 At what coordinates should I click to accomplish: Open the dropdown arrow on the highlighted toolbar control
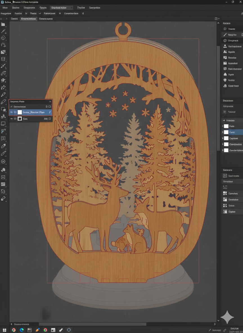(71, 7)
